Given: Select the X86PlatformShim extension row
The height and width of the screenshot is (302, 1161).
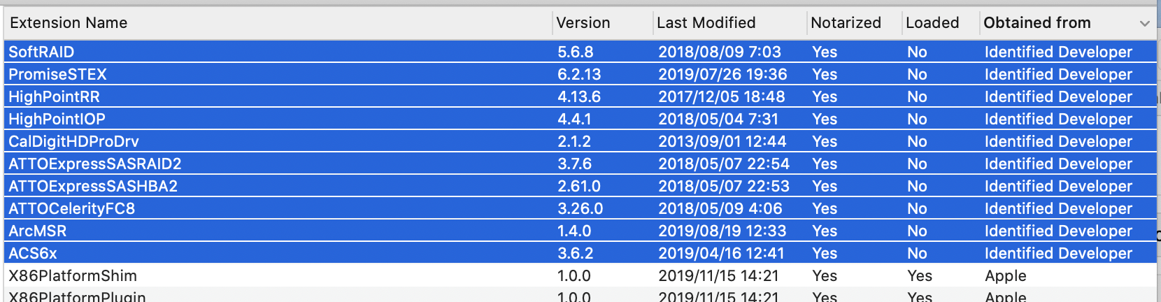Looking at the screenshot, I should [580, 275].
